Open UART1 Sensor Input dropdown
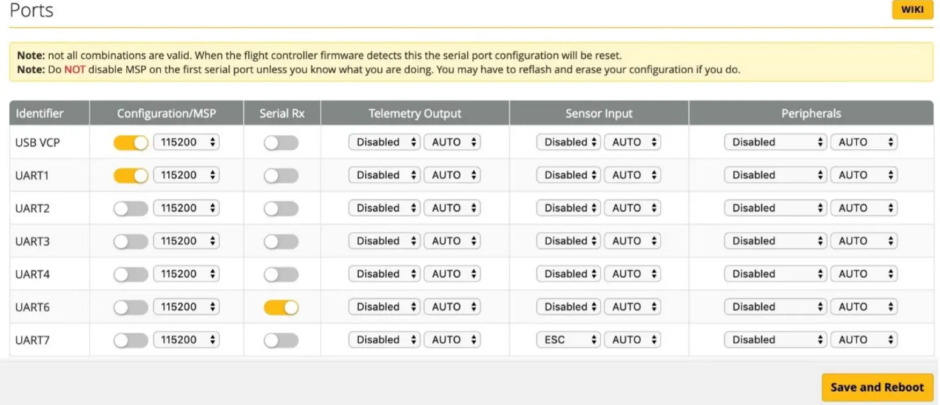 pyautogui.click(x=568, y=175)
